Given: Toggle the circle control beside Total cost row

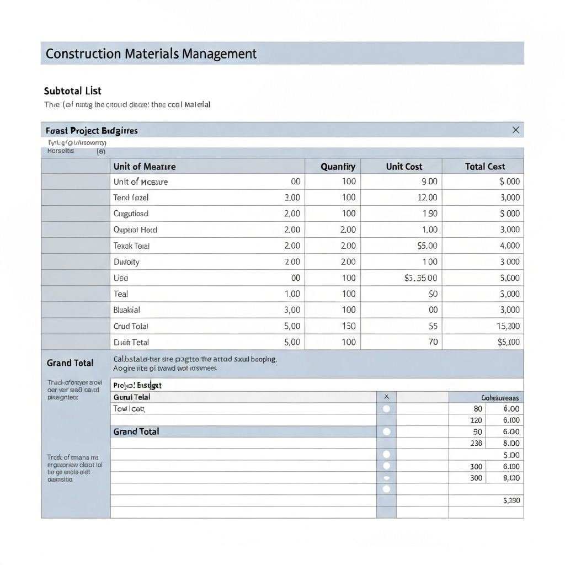Looking at the screenshot, I should click(387, 408).
